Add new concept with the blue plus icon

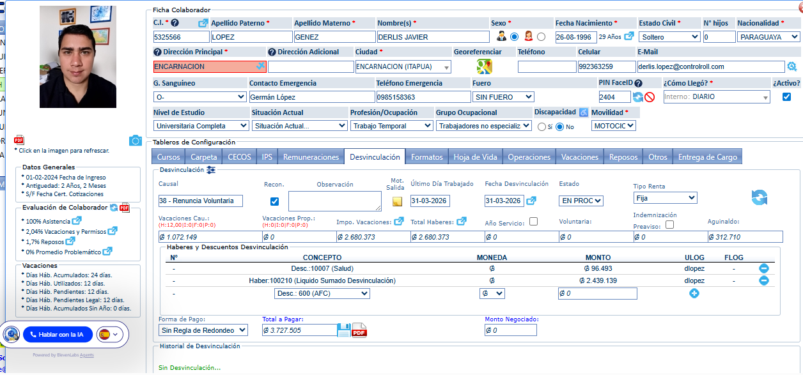pos(694,293)
